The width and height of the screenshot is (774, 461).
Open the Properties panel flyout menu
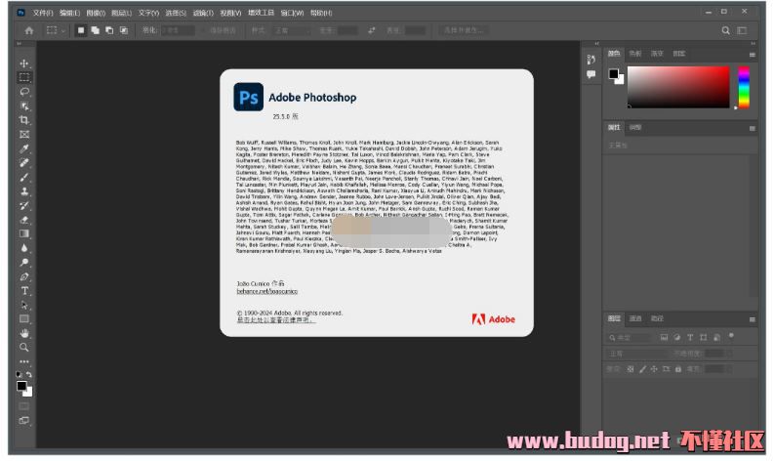[x=753, y=129]
